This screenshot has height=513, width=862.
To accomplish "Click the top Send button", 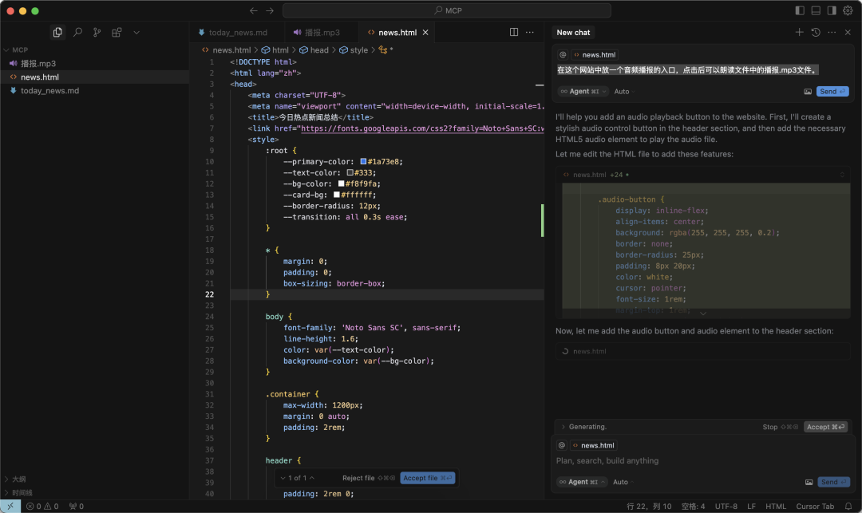I will pos(832,92).
